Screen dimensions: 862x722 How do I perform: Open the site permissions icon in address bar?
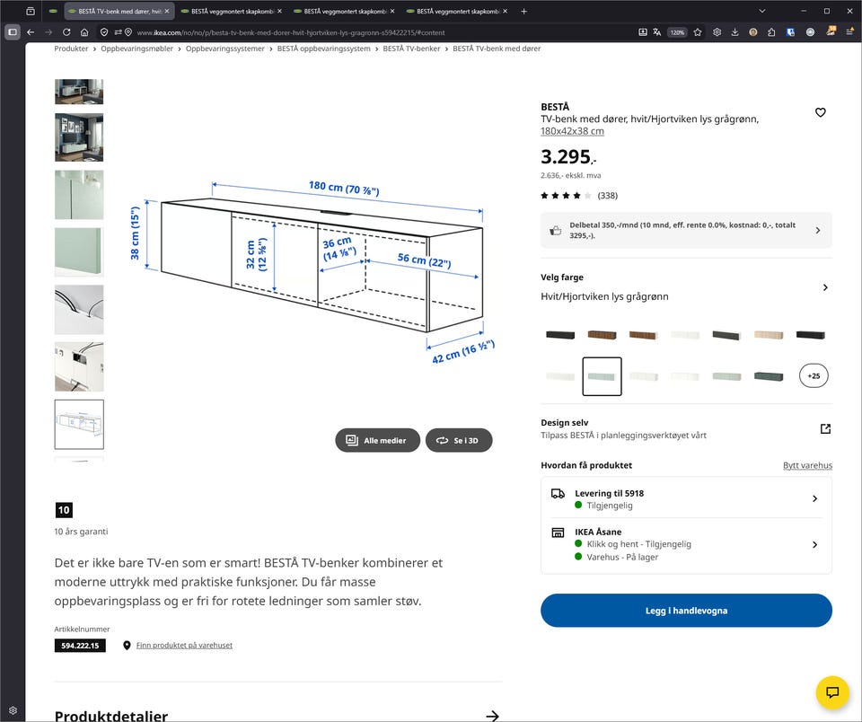[118, 32]
